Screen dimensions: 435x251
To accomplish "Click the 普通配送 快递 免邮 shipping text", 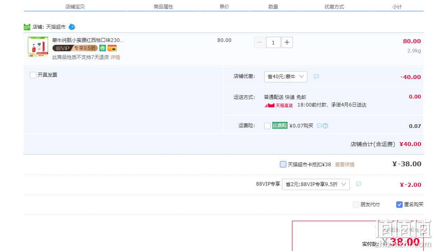I will 285,97.
